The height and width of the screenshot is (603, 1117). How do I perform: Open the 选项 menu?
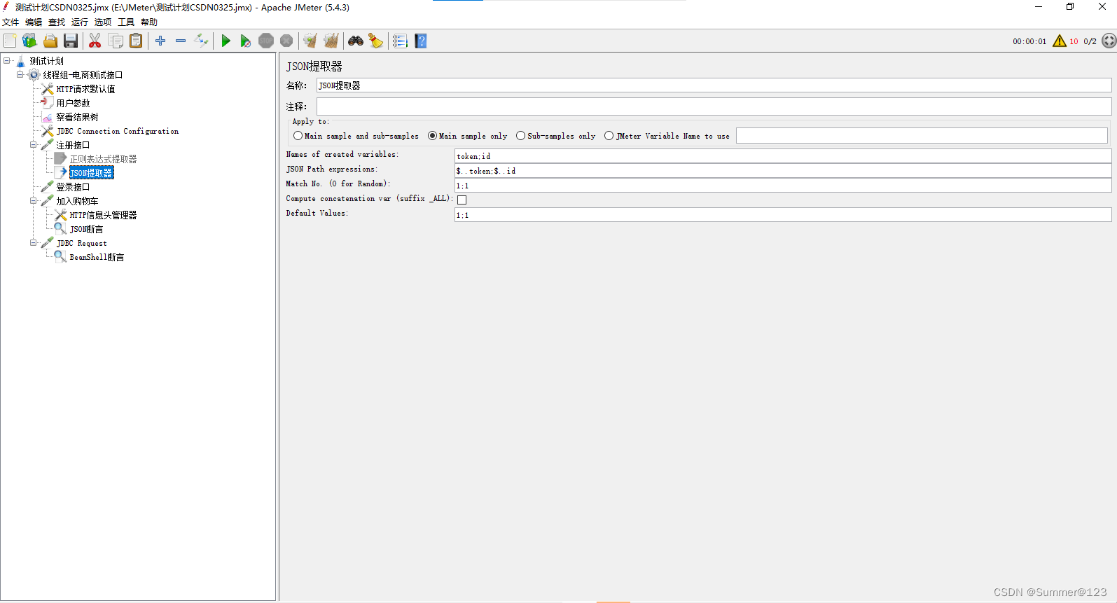click(103, 22)
